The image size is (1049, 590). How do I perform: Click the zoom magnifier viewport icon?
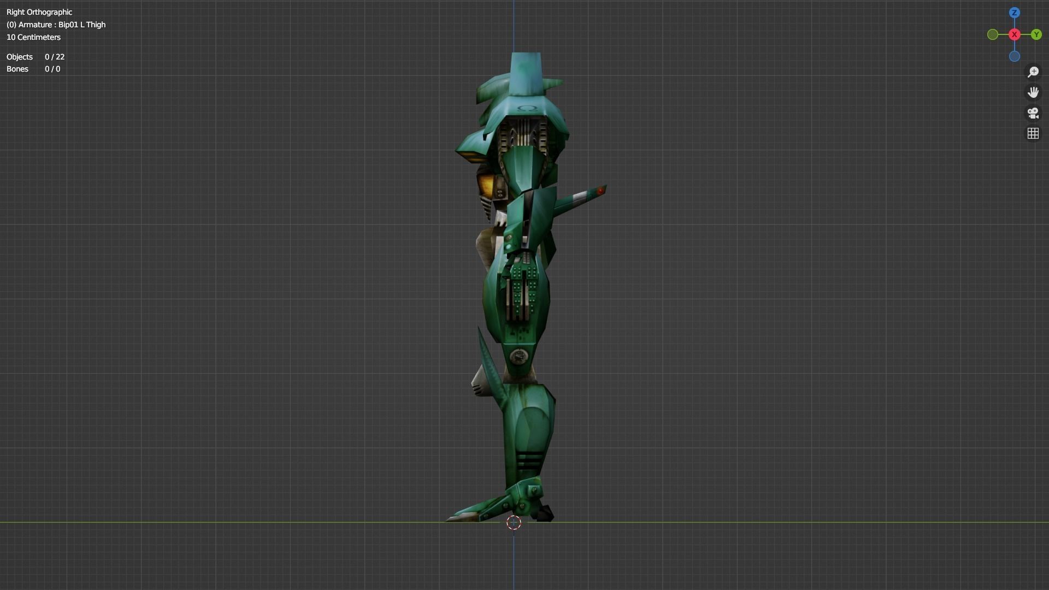click(x=1033, y=72)
